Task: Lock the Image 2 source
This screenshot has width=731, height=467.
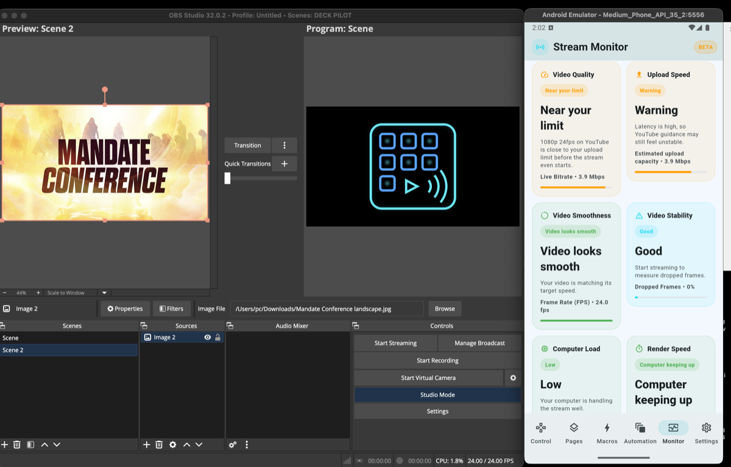Action: (217, 337)
